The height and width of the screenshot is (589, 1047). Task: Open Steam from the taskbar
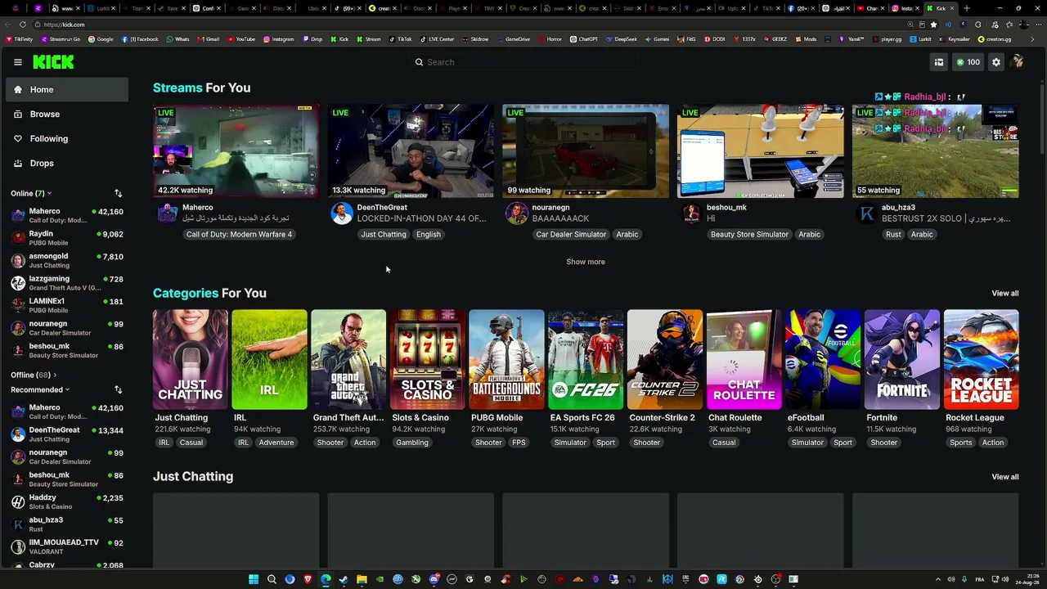(x=344, y=579)
